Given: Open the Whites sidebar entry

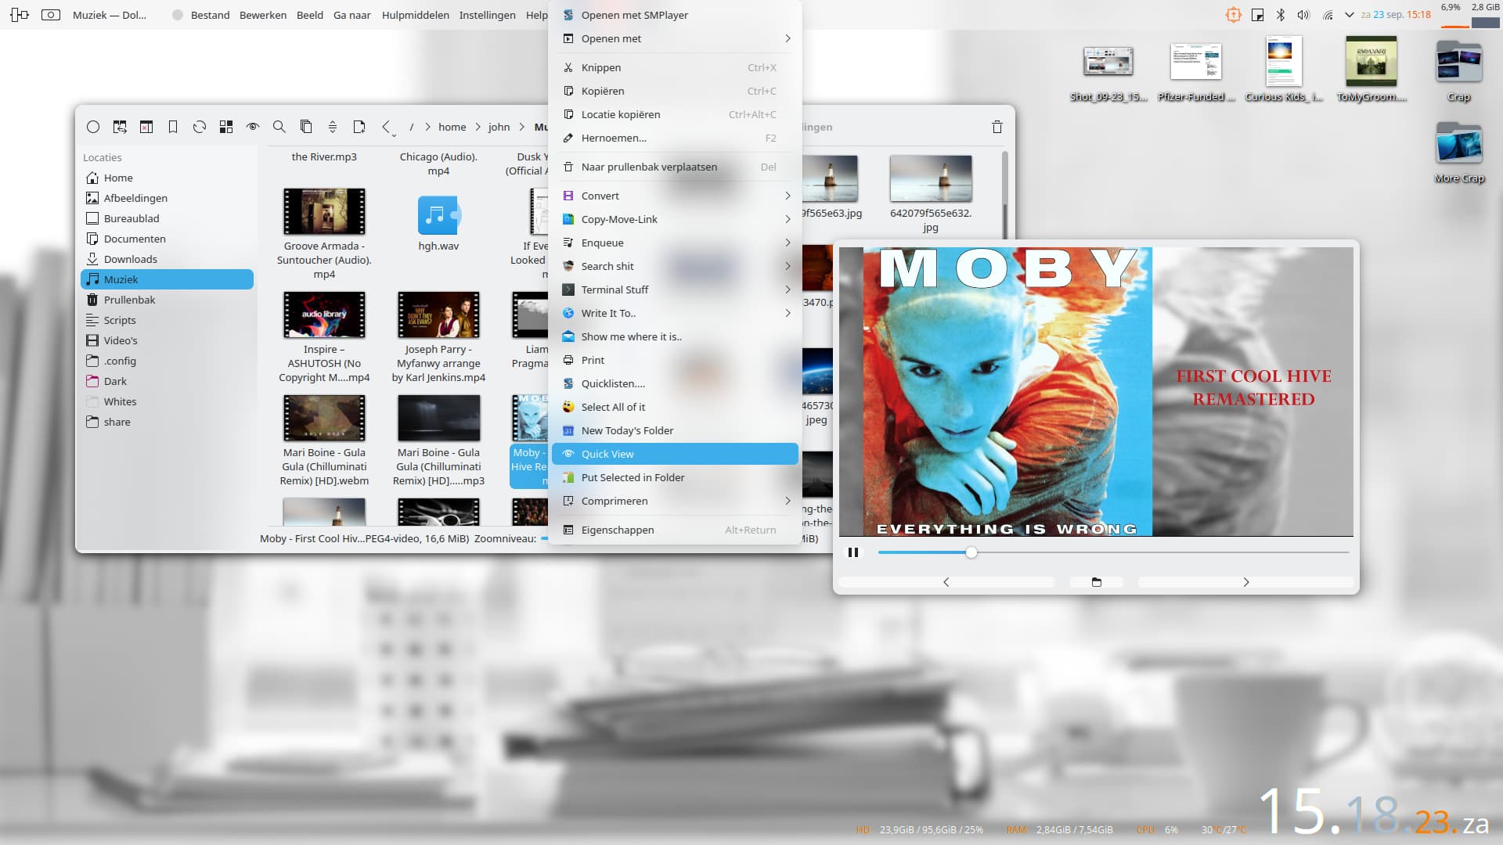Looking at the screenshot, I should (167, 401).
